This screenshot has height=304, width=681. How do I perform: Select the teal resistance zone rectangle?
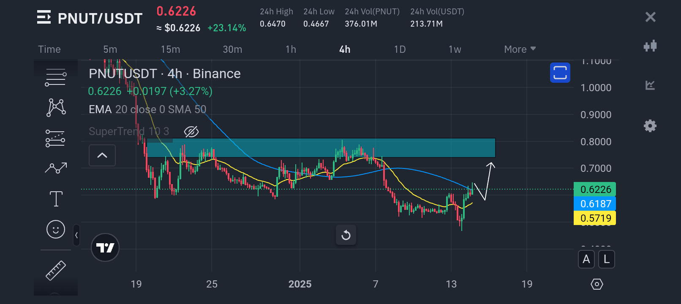tap(321, 148)
